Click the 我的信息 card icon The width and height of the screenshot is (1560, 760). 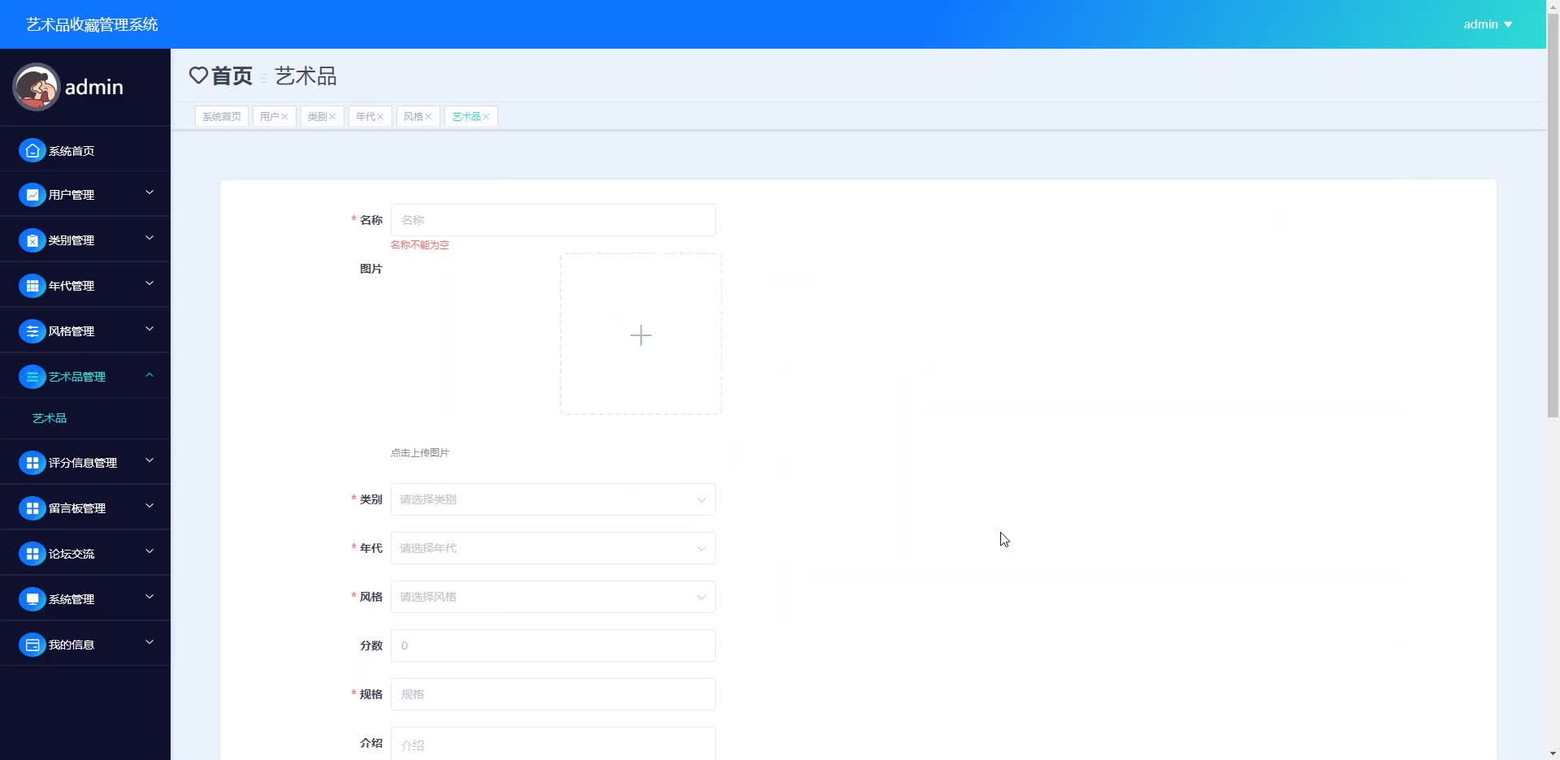click(32, 645)
